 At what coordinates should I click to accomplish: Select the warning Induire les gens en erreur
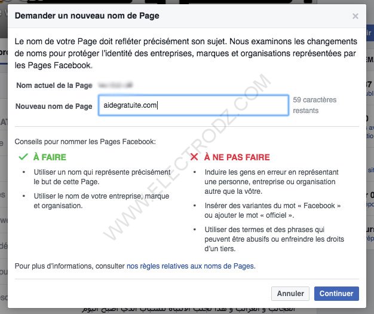(271, 182)
